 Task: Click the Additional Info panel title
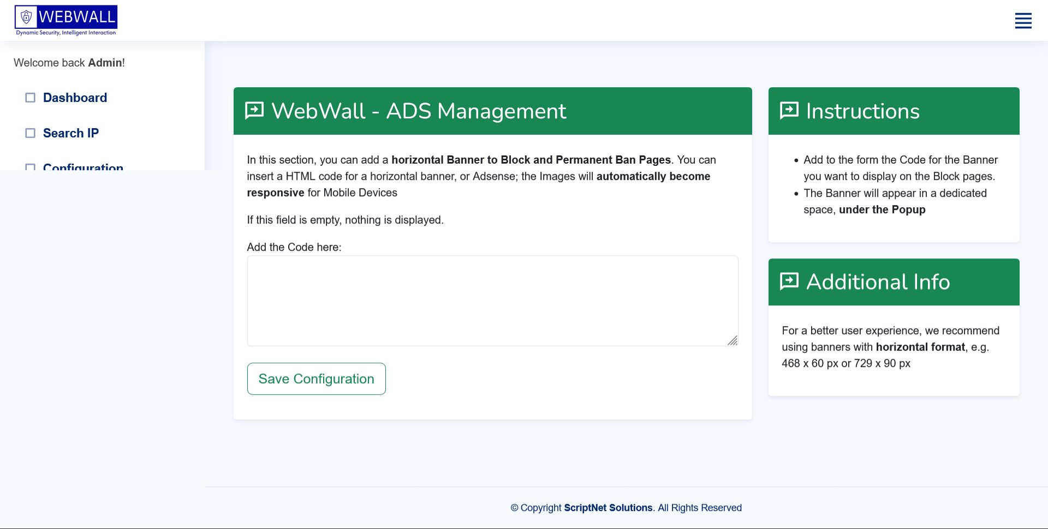(x=878, y=282)
